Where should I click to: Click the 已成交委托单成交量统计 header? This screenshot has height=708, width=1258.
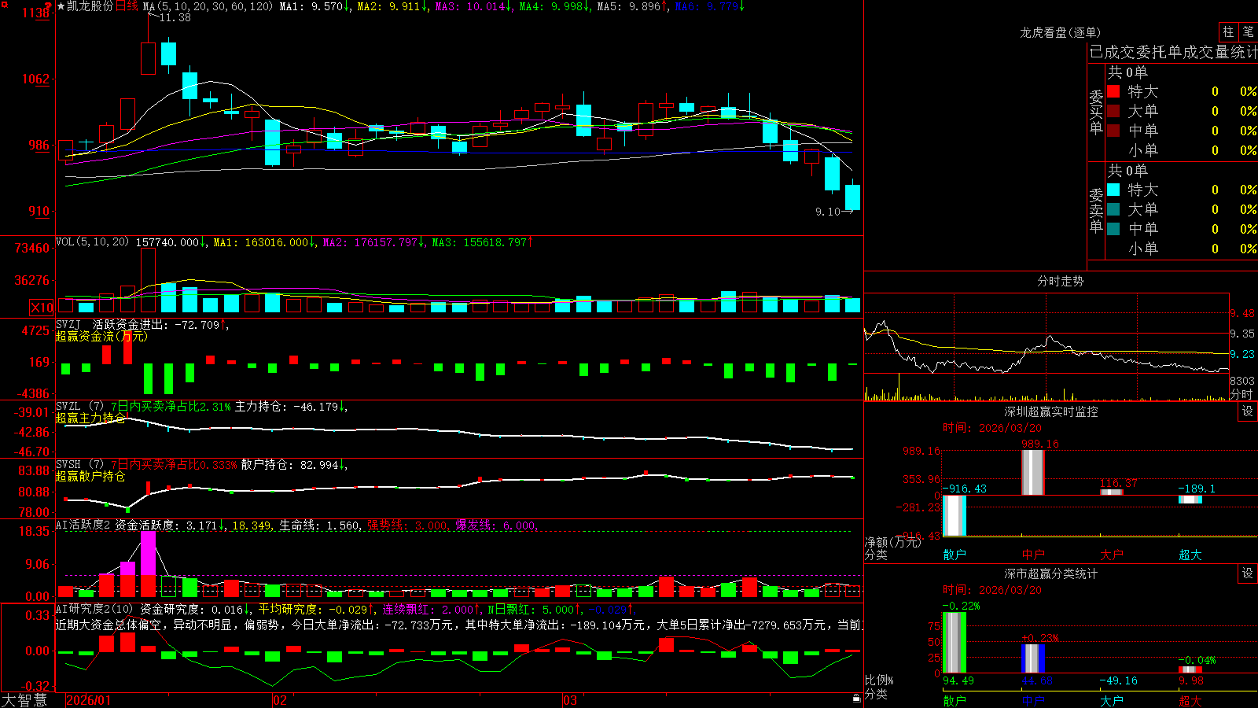click(1173, 52)
